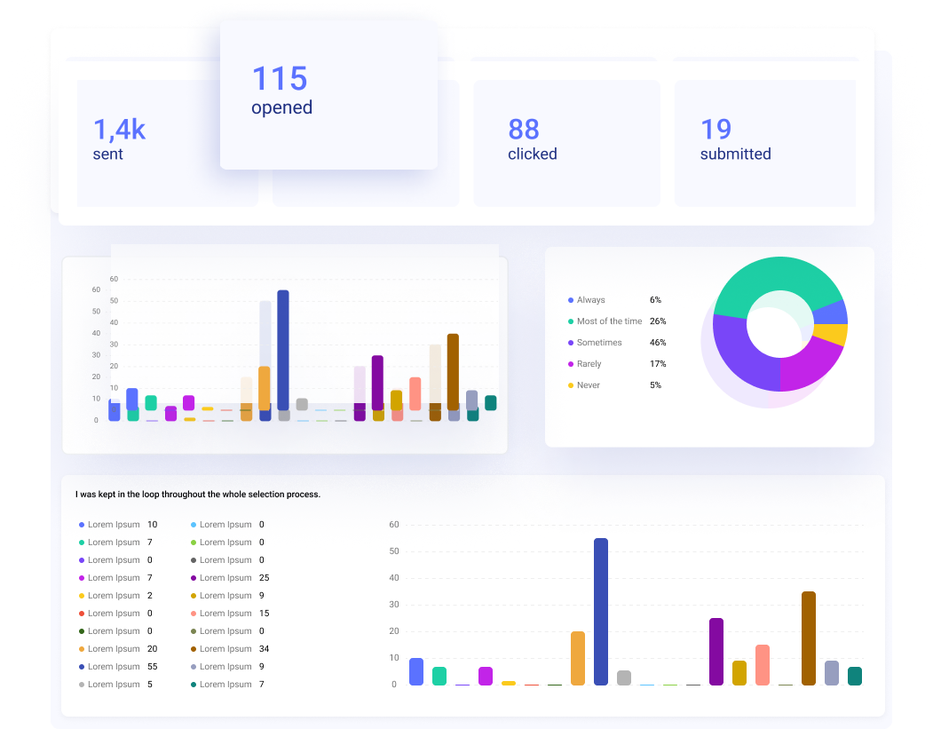This screenshot has width=933, height=729.
Task: Open the "88 clicked" stat card
Action: (566, 142)
